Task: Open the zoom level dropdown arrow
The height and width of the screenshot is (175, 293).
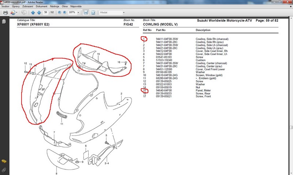Action: point(78,12)
